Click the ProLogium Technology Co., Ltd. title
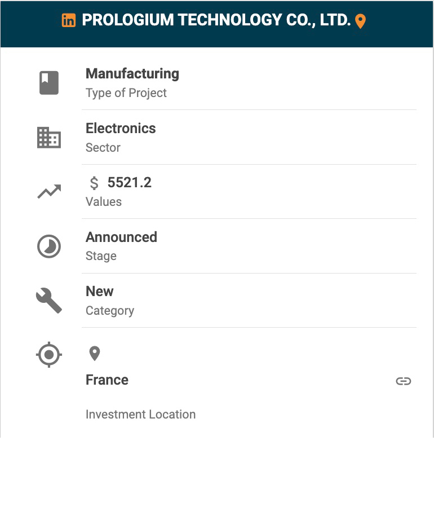This screenshot has width=434, height=511. click(216, 20)
